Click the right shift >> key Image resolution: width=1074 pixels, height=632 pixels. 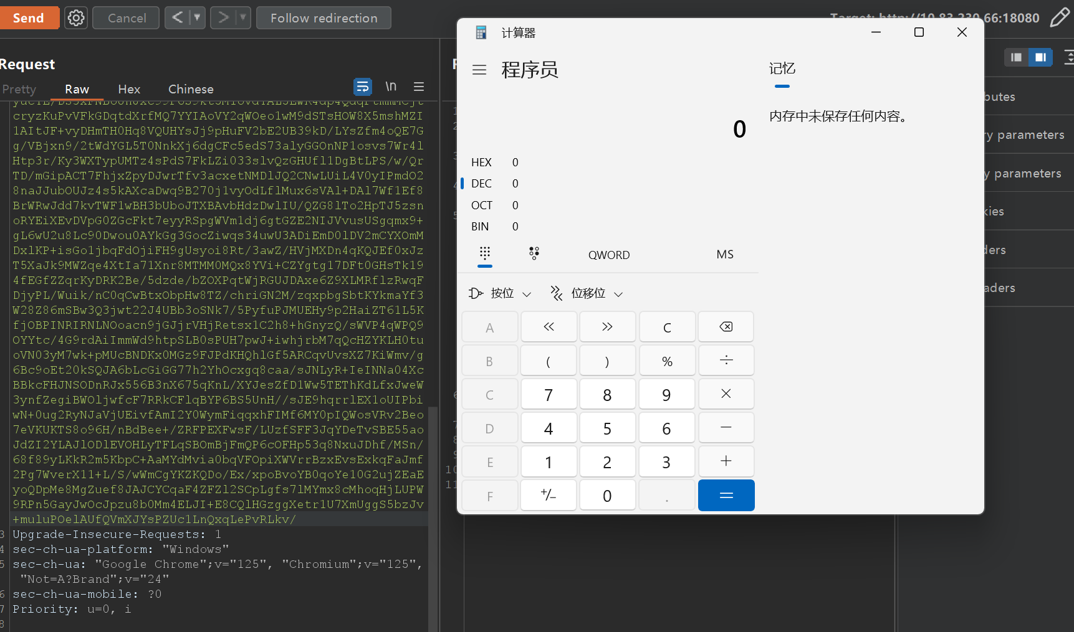point(608,327)
